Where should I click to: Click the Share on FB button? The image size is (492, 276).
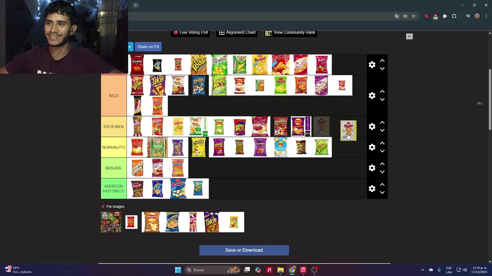[x=148, y=47]
